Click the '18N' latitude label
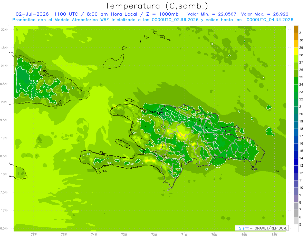Image resolution: width=308 pixels, height=238 pixels. [x=4, y=174]
